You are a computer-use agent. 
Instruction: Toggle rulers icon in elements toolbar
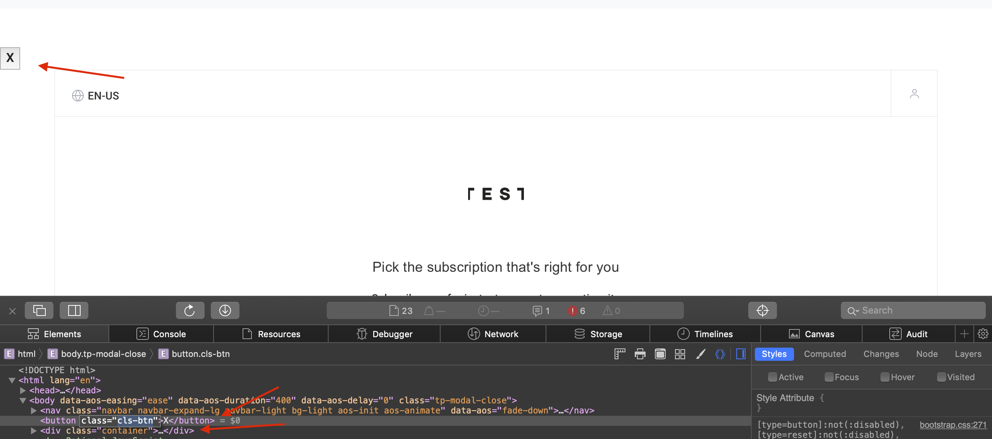pyautogui.click(x=620, y=354)
